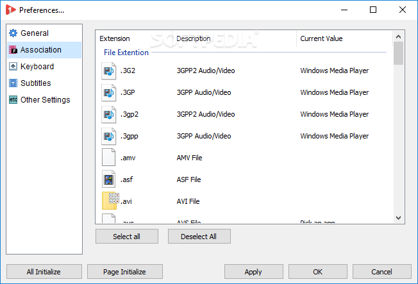
Task: Click 'Windows Media Player' in .3G2 row
Action: (335, 71)
